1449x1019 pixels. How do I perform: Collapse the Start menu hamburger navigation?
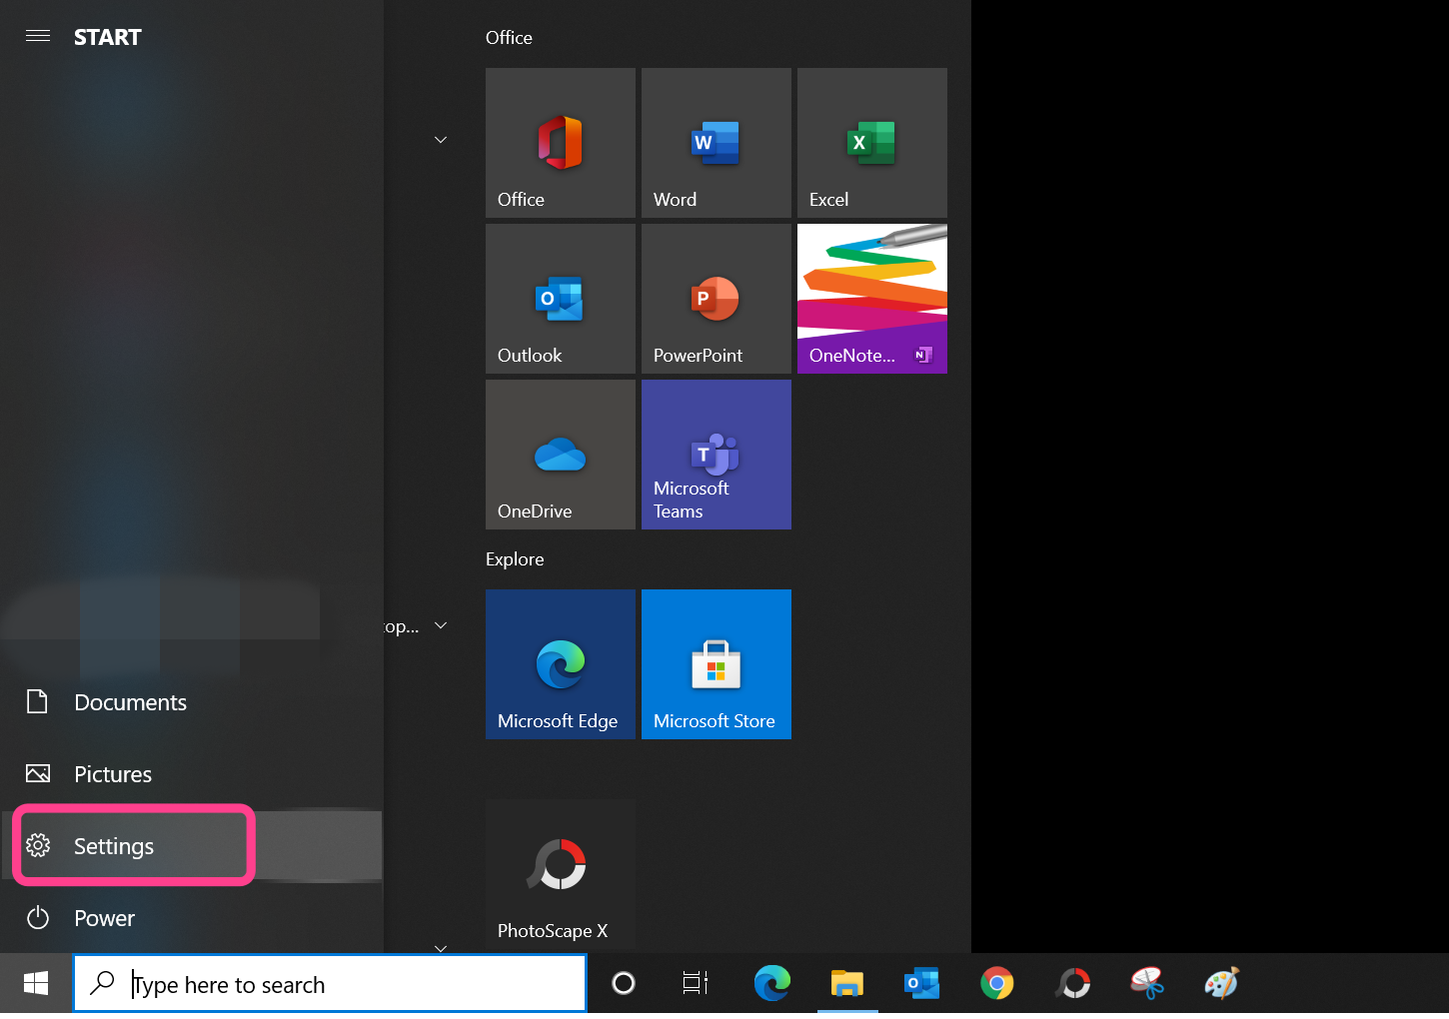[38, 37]
